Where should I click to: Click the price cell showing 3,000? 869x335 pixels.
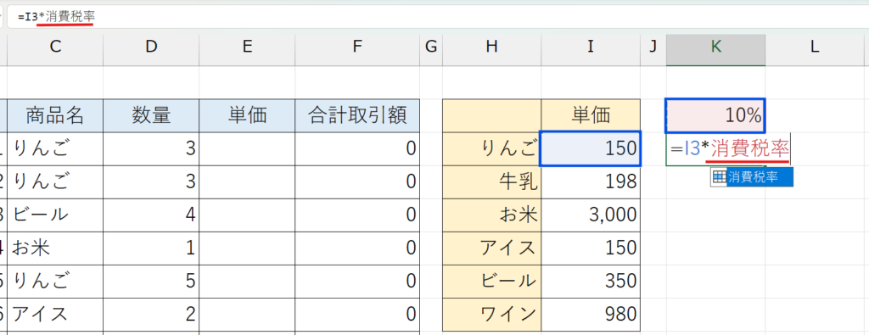coord(591,215)
